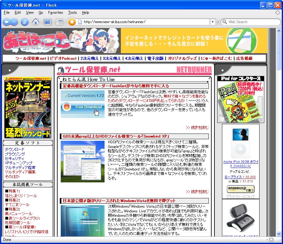The width and height of the screenshot is (283, 244).
Task: Open the Windows Vista article headline
Action: [x=119, y=201]
